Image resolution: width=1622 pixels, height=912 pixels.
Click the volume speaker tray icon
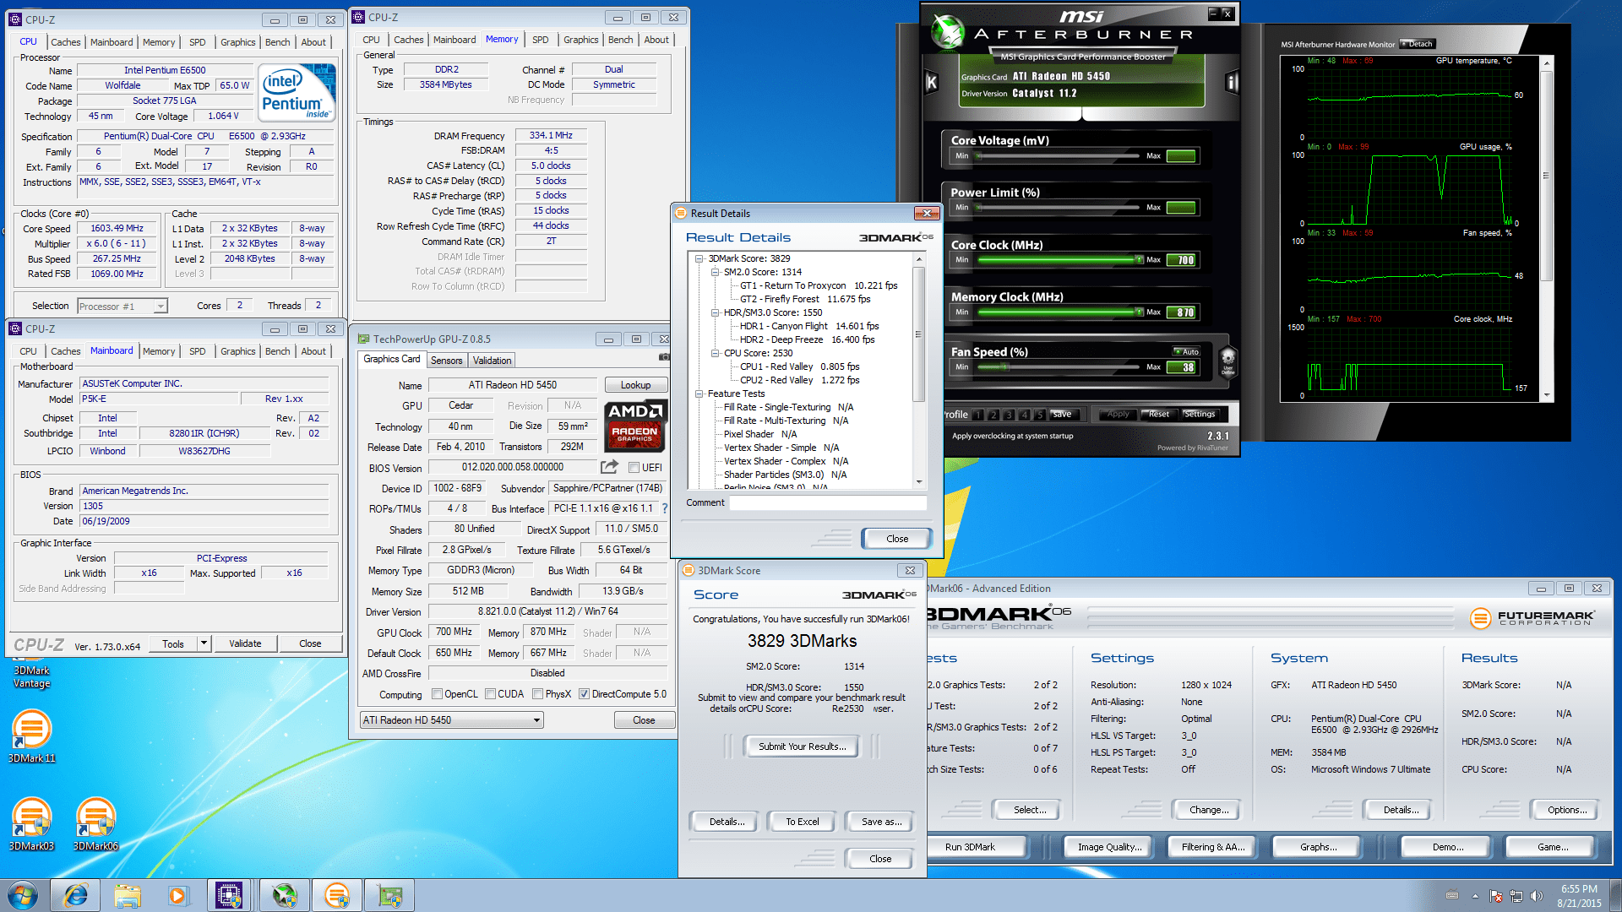[x=1537, y=895]
